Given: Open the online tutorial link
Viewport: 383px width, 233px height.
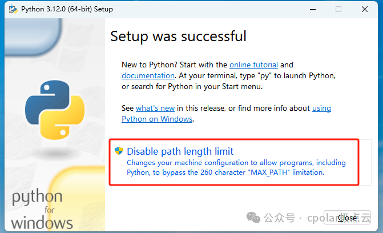Looking at the screenshot, I should (253, 65).
